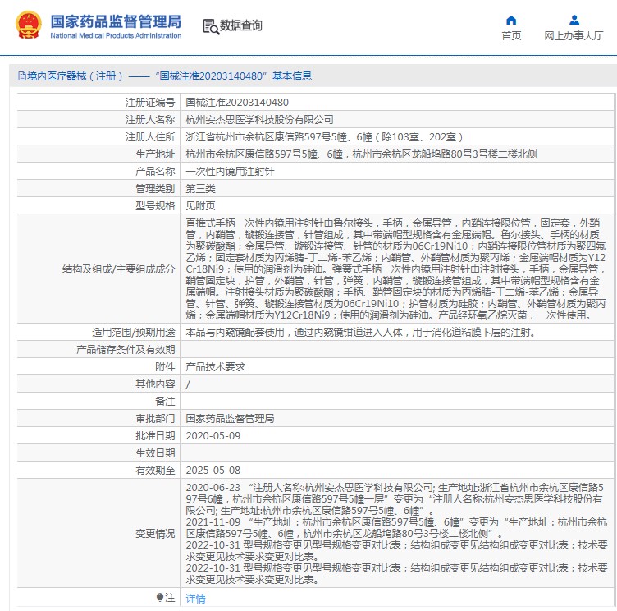
Task: Select 杭州安杰思医学科技股份有限公司 registrant name
Action: click(x=259, y=120)
